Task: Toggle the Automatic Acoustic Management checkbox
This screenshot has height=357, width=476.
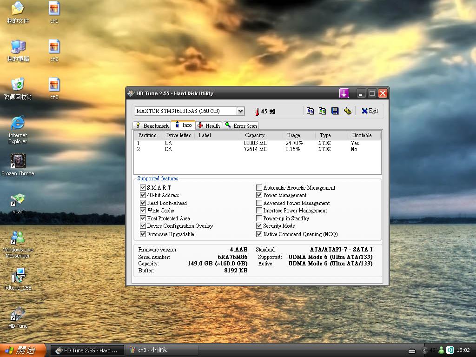Action: [259, 188]
